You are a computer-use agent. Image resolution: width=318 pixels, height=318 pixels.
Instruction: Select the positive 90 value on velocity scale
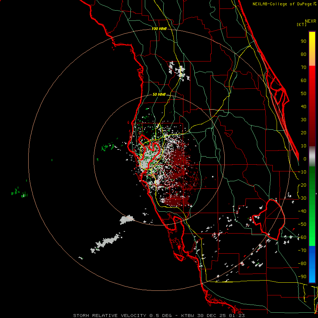point(304,41)
